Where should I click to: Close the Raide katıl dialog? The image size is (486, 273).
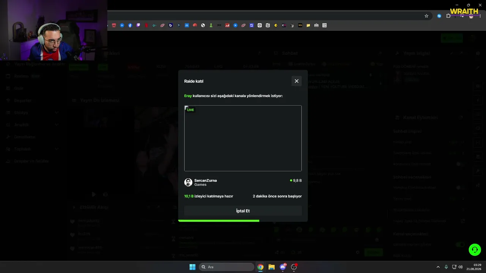click(x=297, y=81)
